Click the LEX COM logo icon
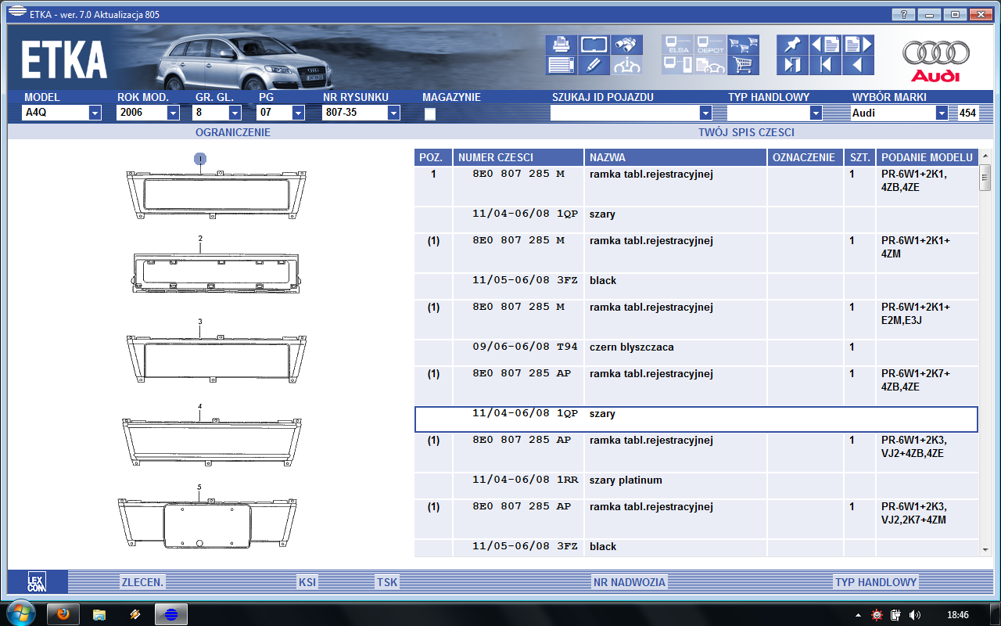 37,581
